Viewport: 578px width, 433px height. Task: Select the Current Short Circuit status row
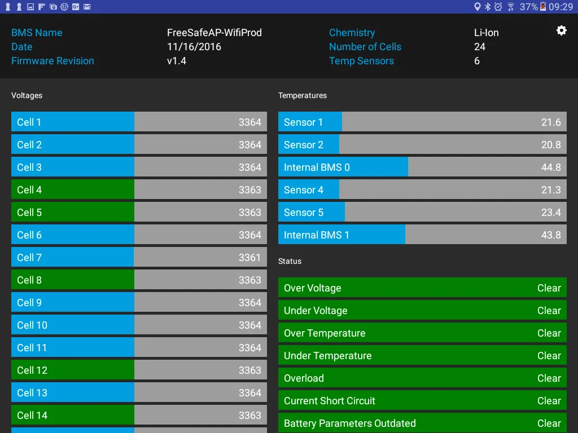[422, 400]
